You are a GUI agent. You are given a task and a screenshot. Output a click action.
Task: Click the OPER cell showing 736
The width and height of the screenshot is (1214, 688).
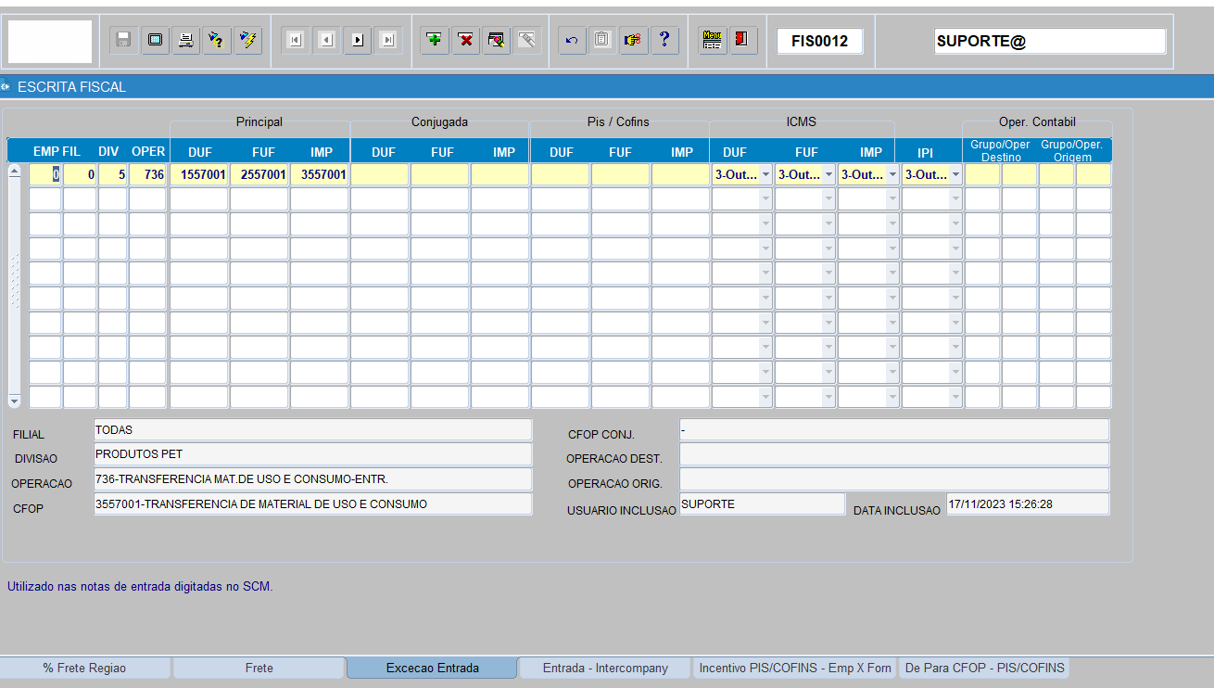pyautogui.click(x=147, y=174)
